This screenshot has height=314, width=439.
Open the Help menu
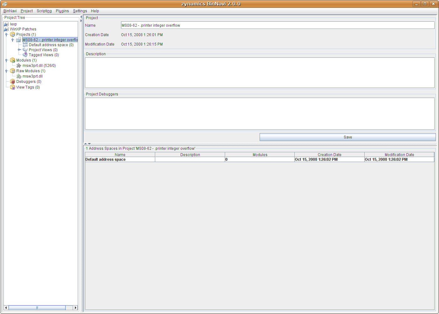95,11
